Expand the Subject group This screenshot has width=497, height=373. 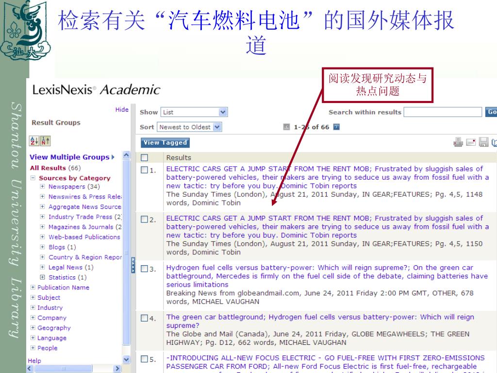coord(33,298)
